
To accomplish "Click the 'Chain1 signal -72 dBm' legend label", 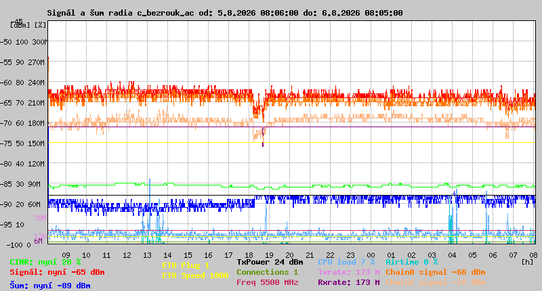I will coord(436,282).
